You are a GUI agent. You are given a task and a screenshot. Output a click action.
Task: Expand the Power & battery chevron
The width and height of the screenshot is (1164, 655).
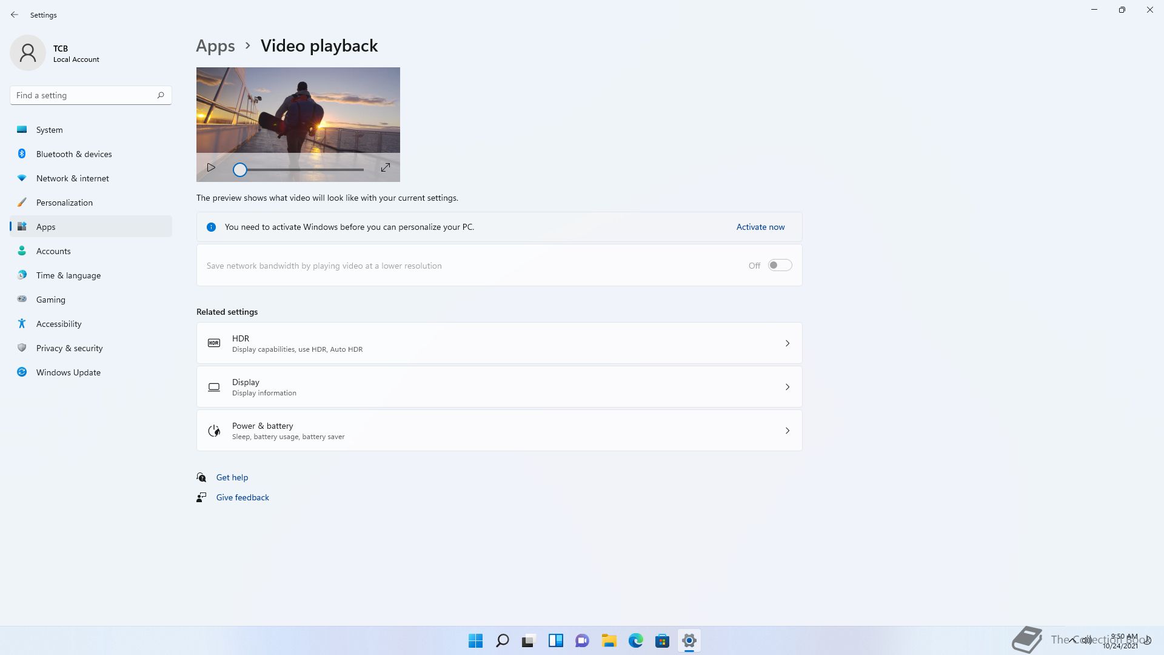788,431
